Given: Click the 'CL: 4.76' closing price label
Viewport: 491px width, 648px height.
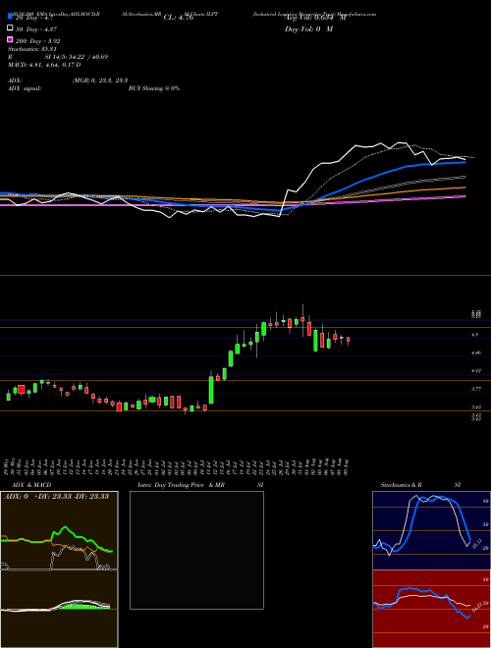Looking at the screenshot, I should 178,18.
